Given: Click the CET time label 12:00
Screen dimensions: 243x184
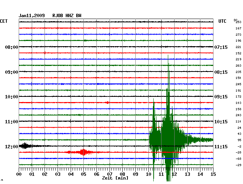Looking at the screenshot, I should pyautogui.click(x=12, y=146).
